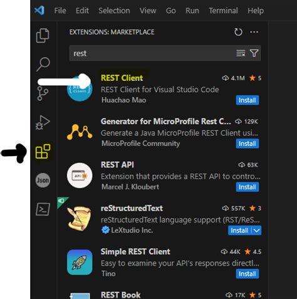Install the Simple REST Client extension
The width and height of the screenshot is (297, 299).
coord(247,274)
